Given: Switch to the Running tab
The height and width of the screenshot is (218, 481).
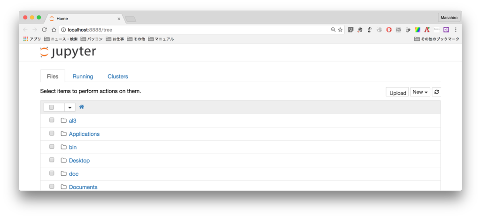Looking at the screenshot, I should pyautogui.click(x=83, y=77).
